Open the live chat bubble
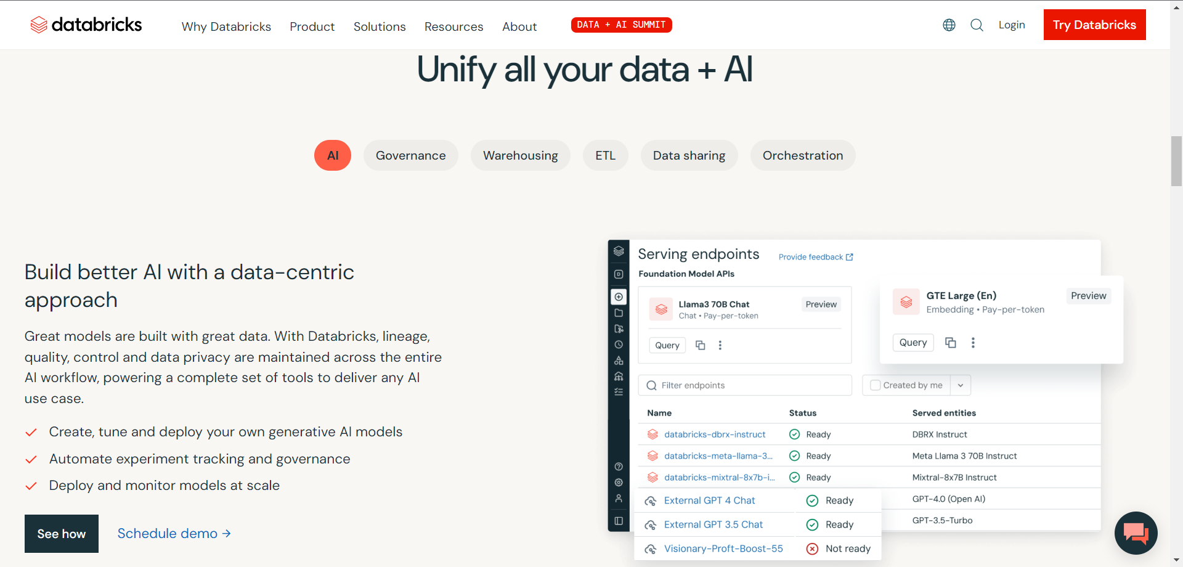The width and height of the screenshot is (1183, 567). point(1136,533)
